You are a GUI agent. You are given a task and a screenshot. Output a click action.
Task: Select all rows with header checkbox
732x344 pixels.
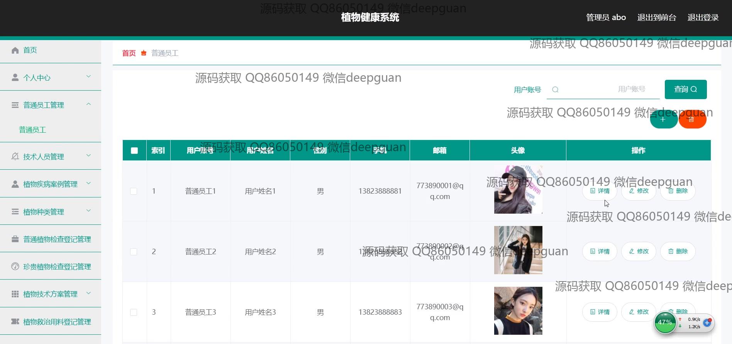pyautogui.click(x=134, y=150)
